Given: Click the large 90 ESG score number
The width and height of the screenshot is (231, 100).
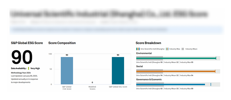Looking at the screenshot, I should (22, 57).
